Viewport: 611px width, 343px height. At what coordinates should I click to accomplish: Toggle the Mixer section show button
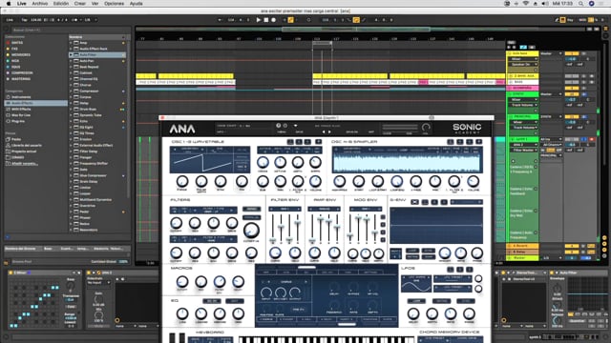[x=604, y=250]
